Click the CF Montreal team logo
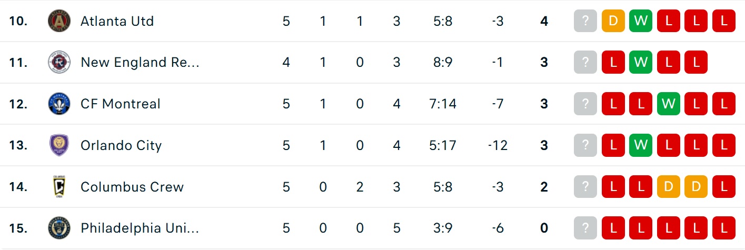 point(59,104)
